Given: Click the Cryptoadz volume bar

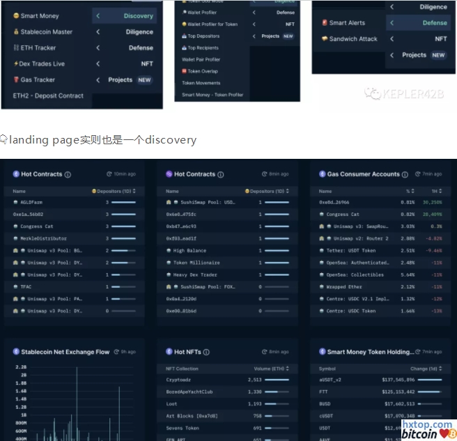Looking at the screenshot, I should click(276, 380).
